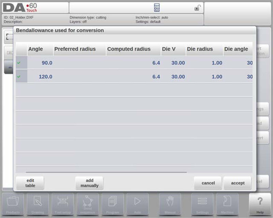The height and width of the screenshot is (218, 273).
Task: Start Auto mode play icon
Action: click(x=137, y=203)
